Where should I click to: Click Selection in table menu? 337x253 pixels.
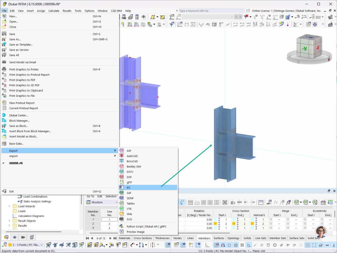(x=111, y=196)
